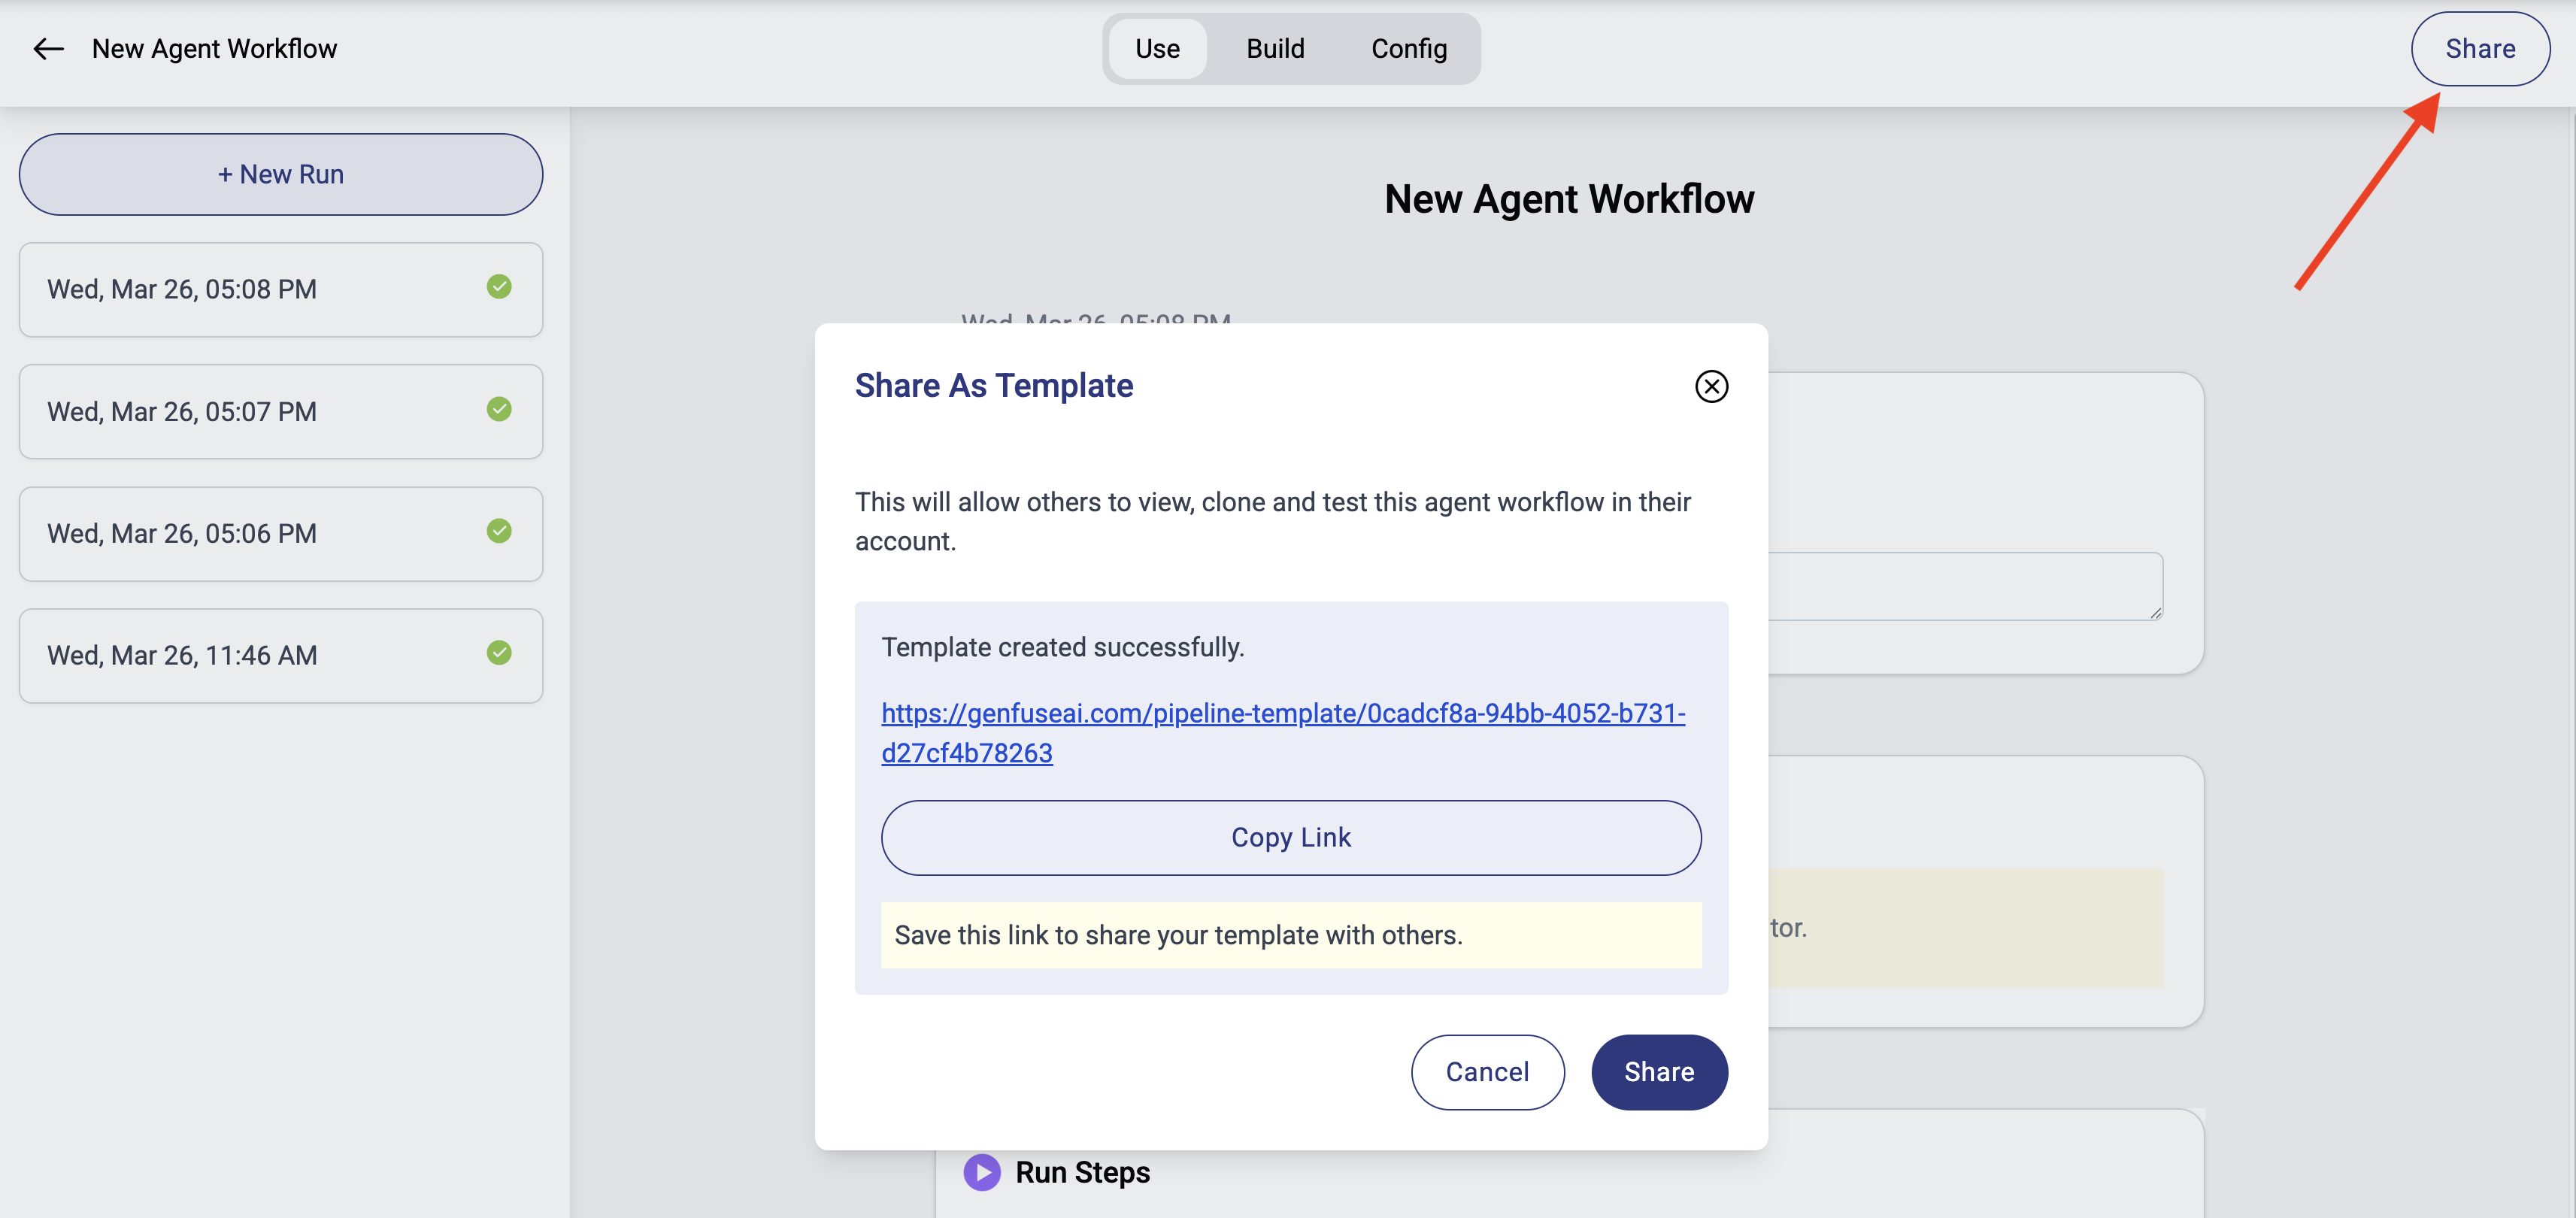
Task: Click the green checkmark on the 05:06 PM run
Action: (x=500, y=531)
